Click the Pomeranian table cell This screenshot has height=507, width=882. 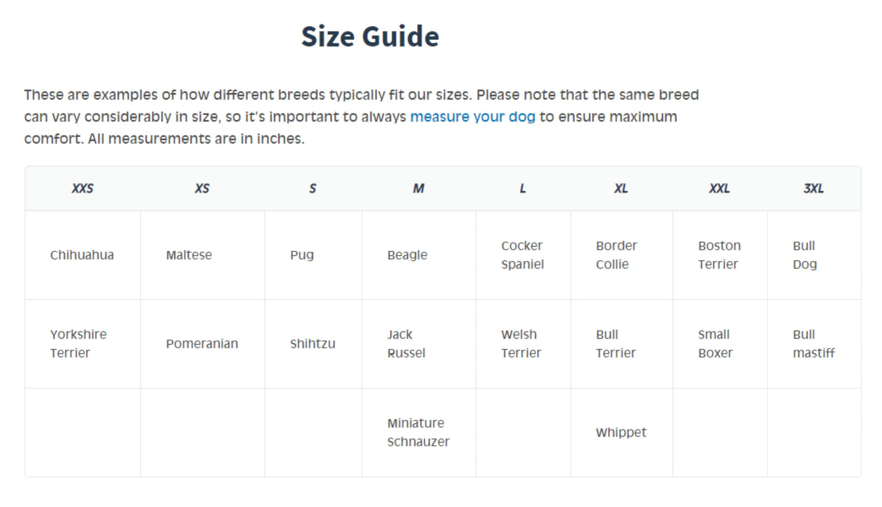point(202,344)
